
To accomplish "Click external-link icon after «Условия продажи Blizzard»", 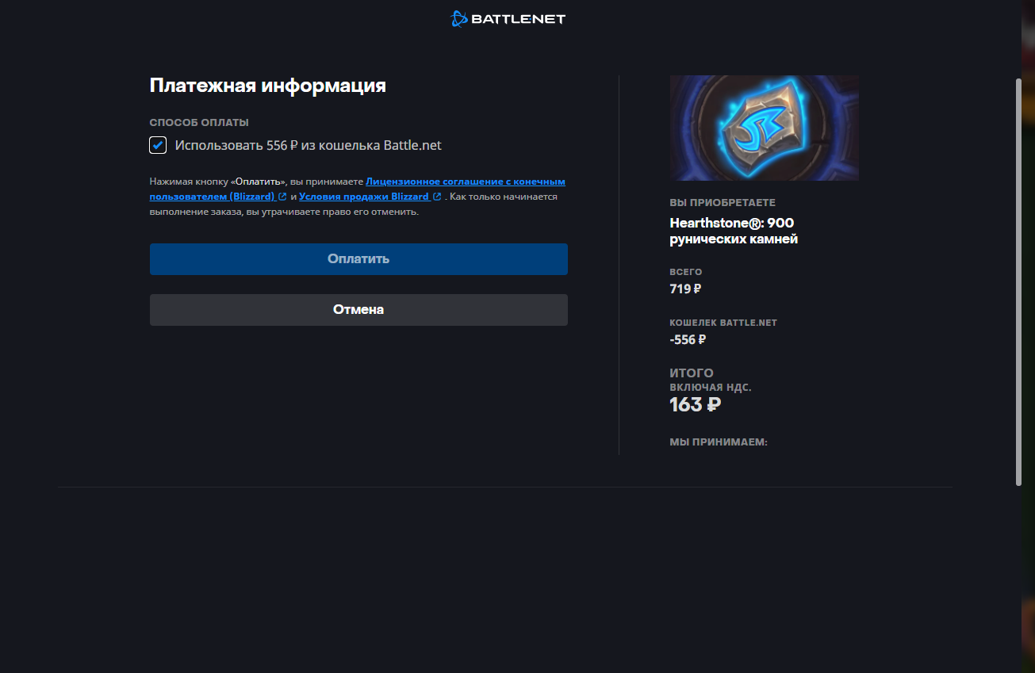I will (437, 197).
